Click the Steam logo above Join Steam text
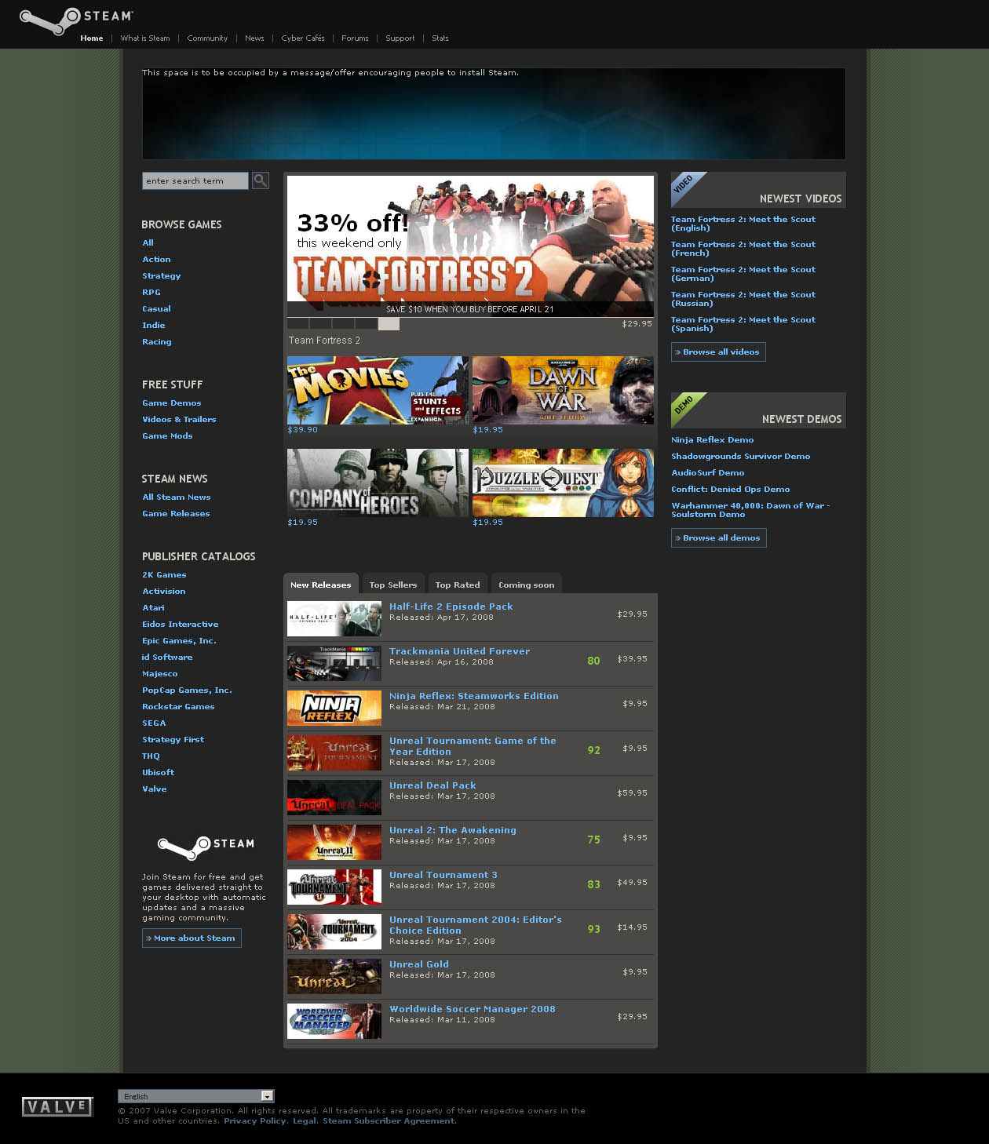 point(206,847)
